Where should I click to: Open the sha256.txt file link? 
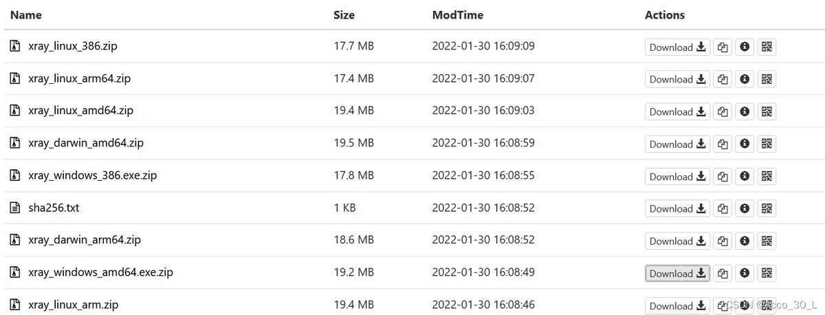(54, 208)
